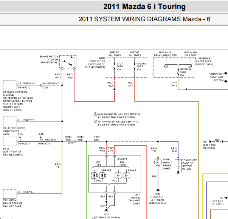The image size is (228, 219).
Task: Click the C-06 connector symbol
Action: [41, 85]
